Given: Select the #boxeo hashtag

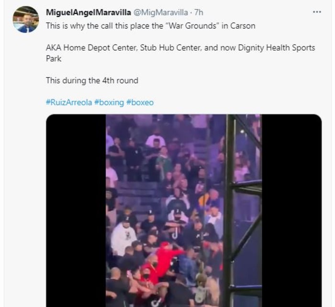Looking at the screenshot, I should coord(140,102).
